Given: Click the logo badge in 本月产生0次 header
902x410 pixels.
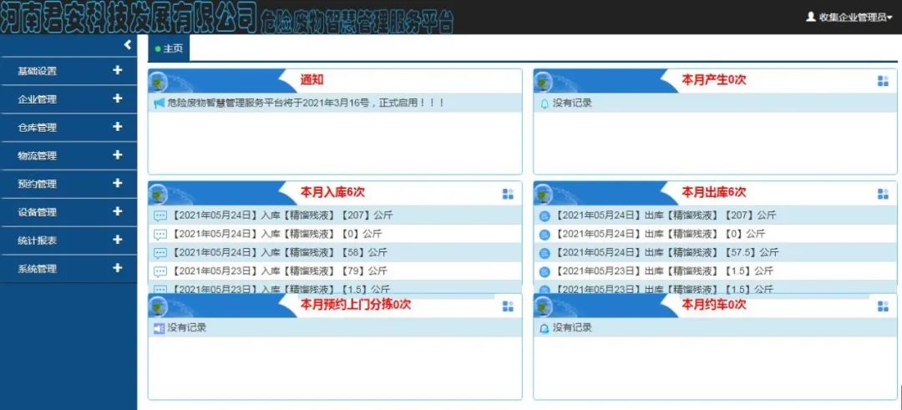Looking at the screenshot, I should point(543,82).
